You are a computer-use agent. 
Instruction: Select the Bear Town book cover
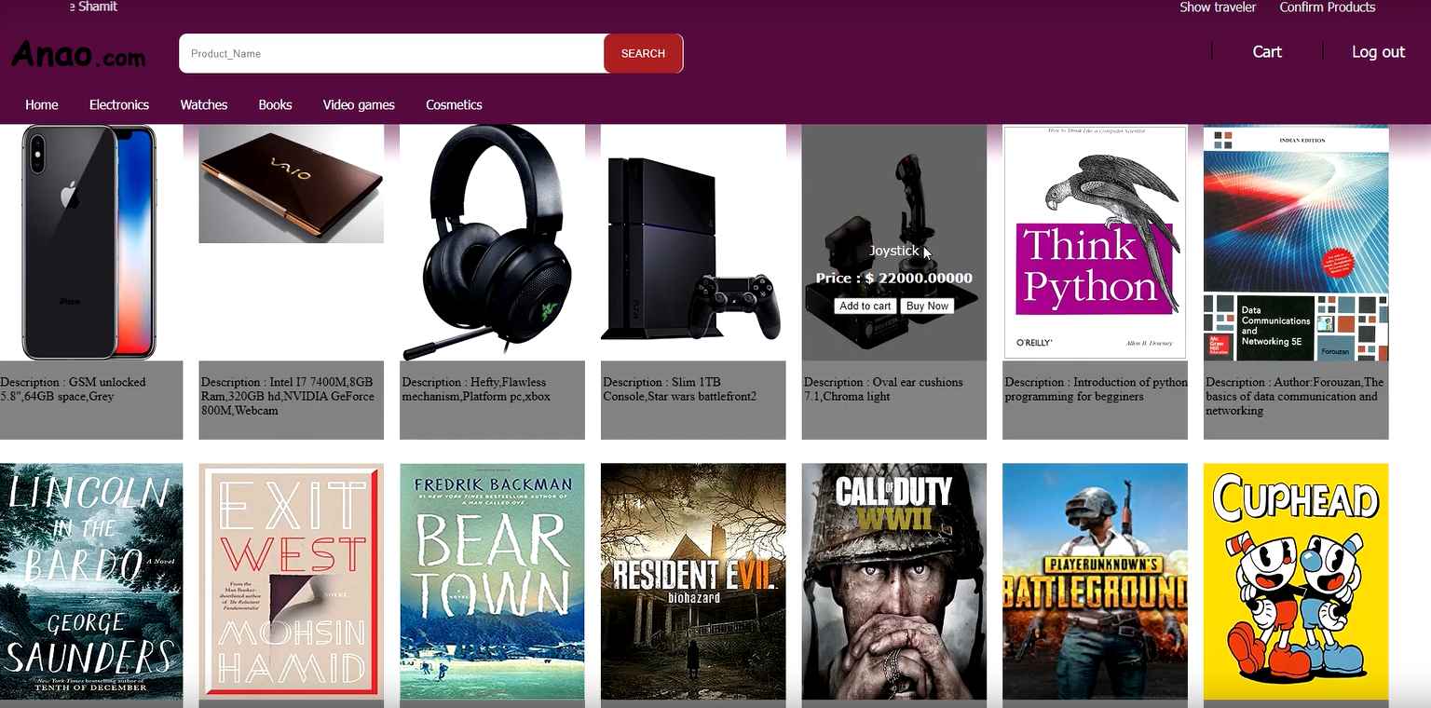pyautogui.click(x=492, y=581)
